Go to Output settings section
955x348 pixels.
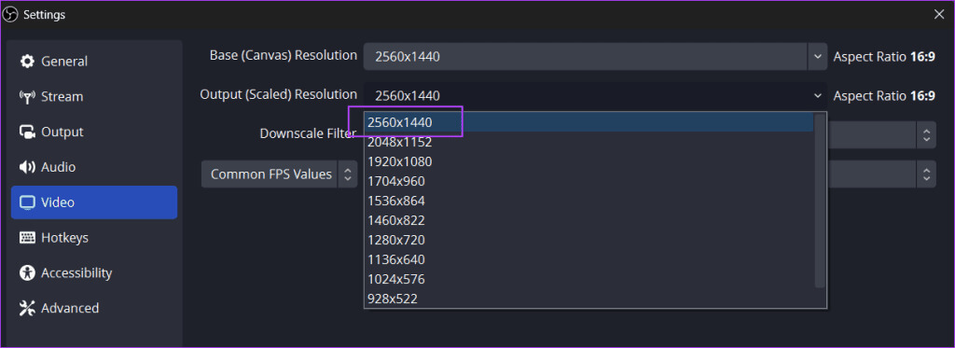pos(94,132)
